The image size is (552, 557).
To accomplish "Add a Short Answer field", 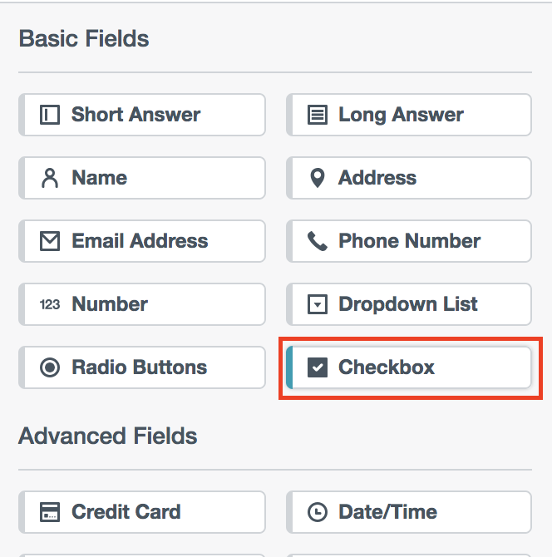I will coord(143,115).
